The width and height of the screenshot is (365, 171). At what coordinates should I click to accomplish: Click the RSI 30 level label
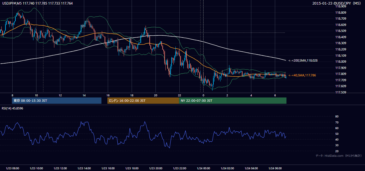point(337,145)
